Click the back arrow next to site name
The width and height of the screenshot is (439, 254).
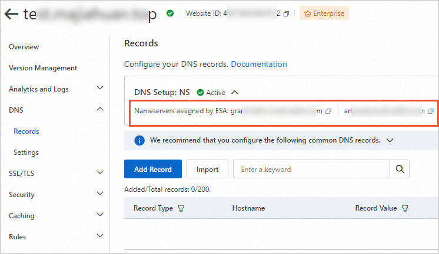11,14
